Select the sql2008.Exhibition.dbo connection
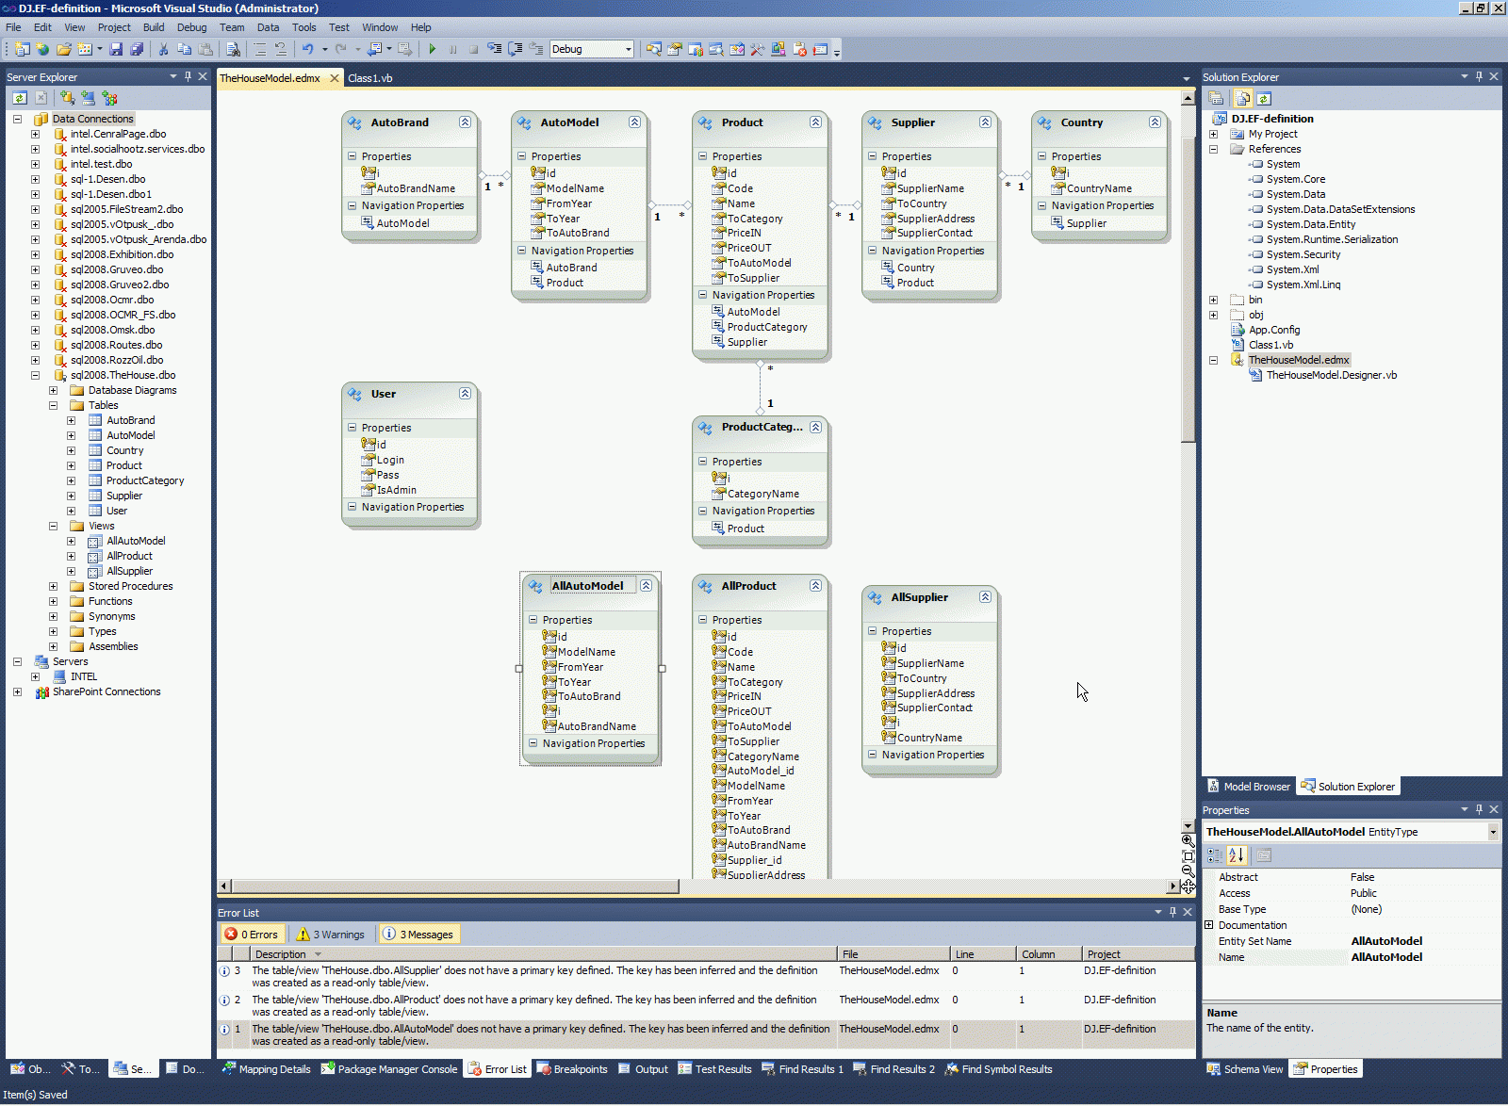The width and height of the screenshot is (1508, 1106). tap(122, 254)
